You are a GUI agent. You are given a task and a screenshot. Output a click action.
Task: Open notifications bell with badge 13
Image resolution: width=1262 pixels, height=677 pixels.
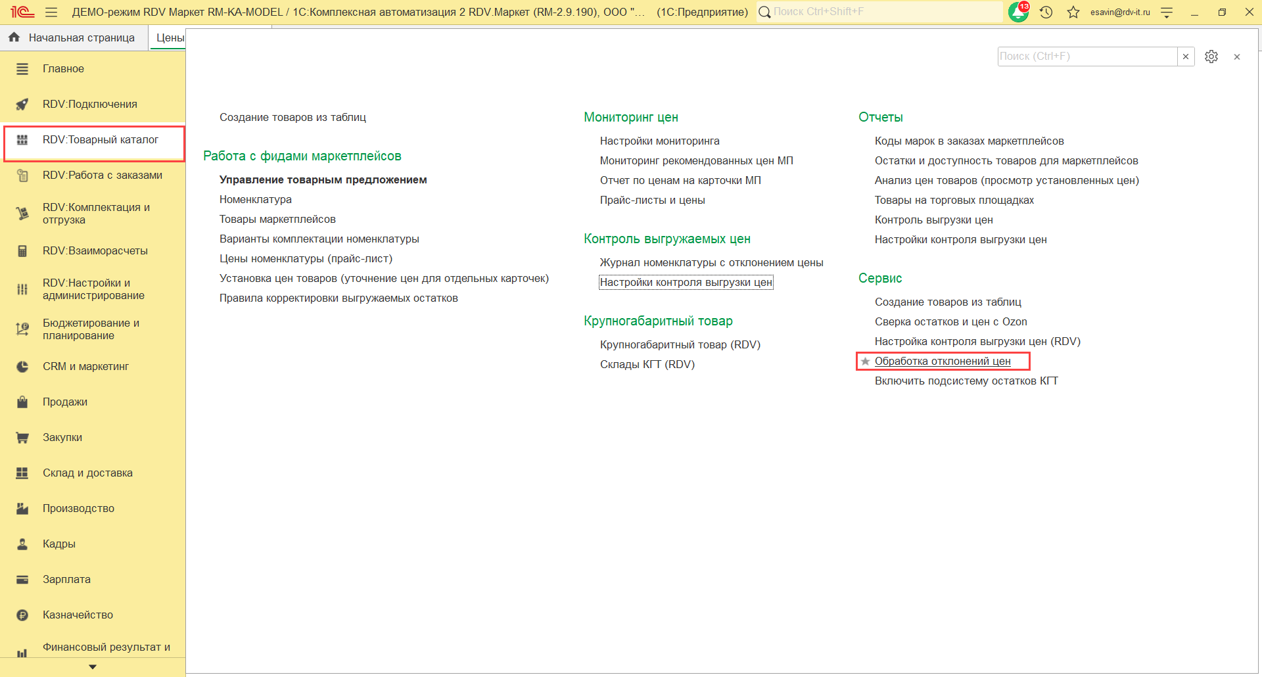(x=1019, y=12)
